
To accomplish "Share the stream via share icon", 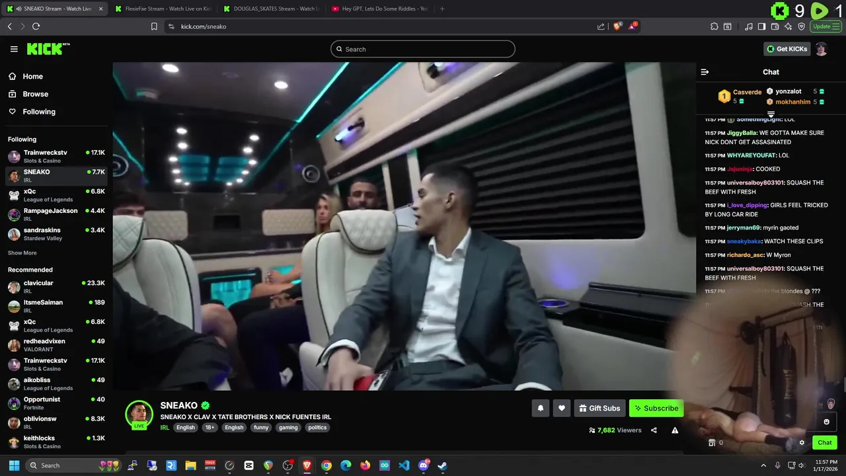I will 654,430.
